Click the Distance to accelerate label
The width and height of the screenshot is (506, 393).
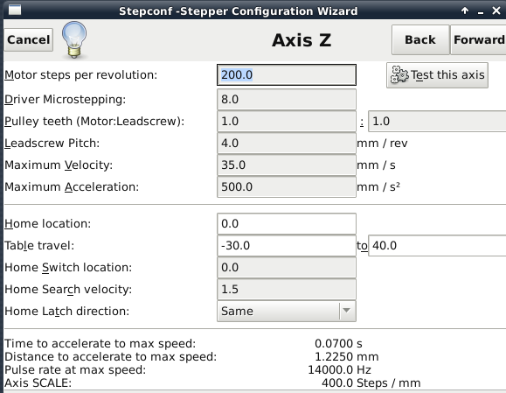pos(111,356)
